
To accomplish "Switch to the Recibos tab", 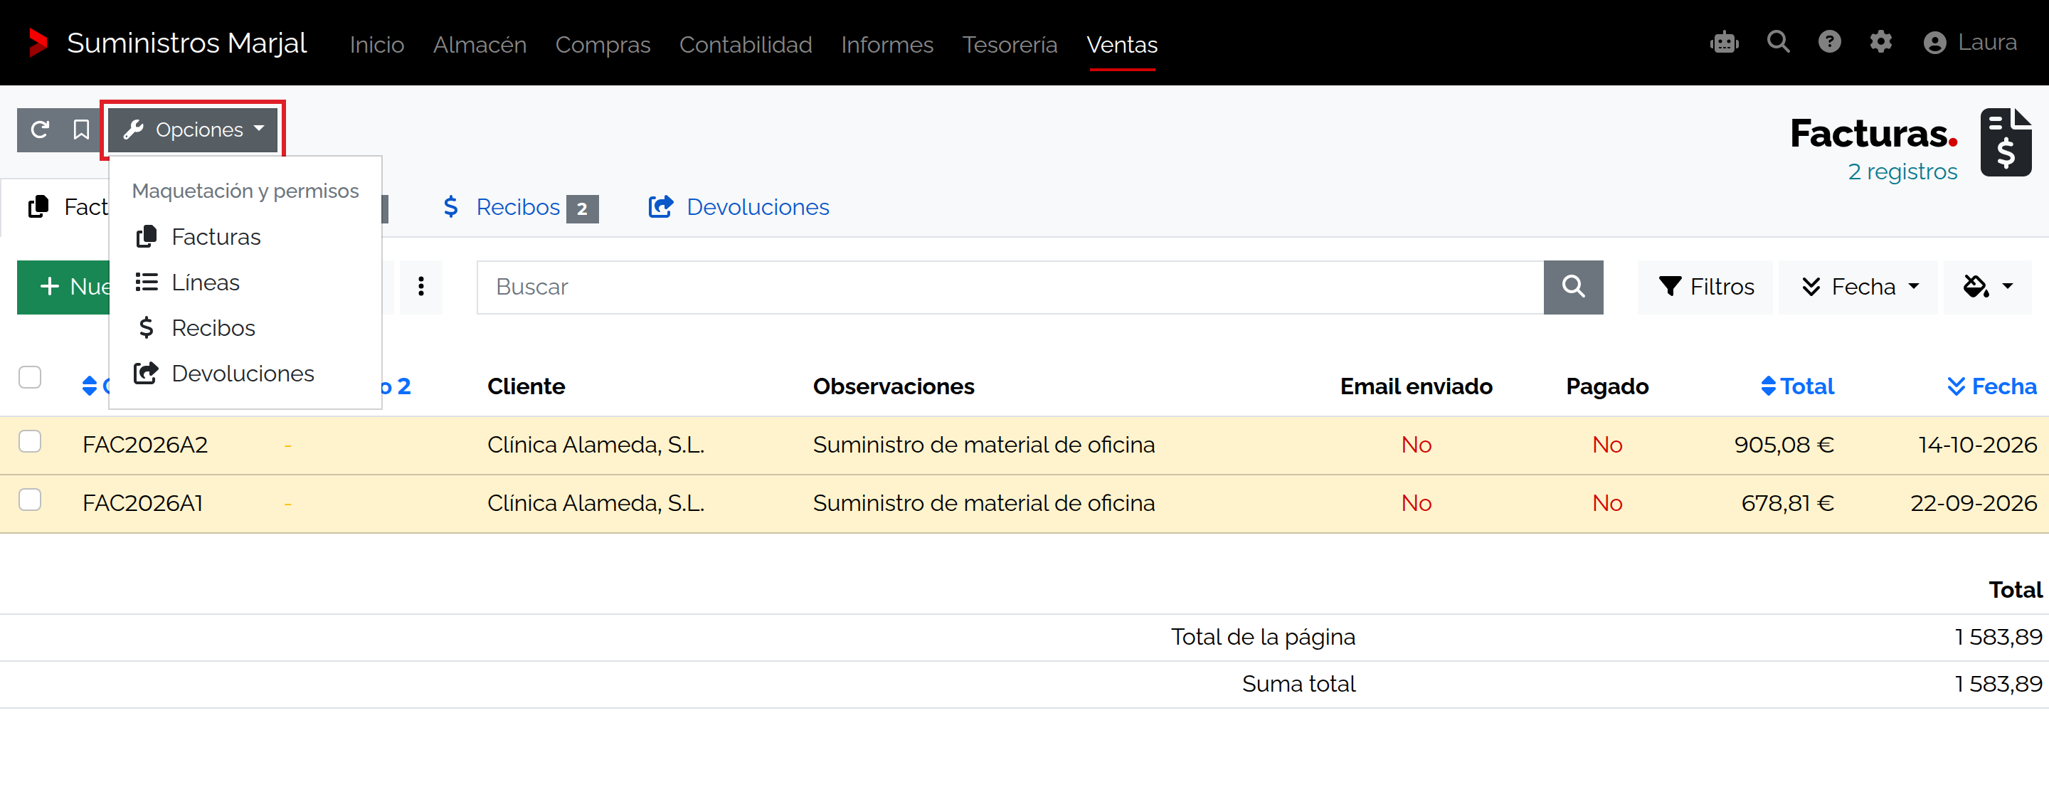I will 520,208.
